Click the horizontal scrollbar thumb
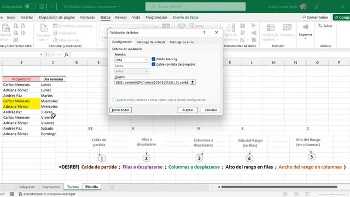350x197 pixels. [x=279, y=187]
